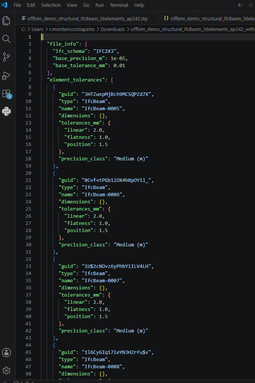Click guid "1l6CyGIq17IeYNJHZrfu$v"
This screenshot has width=255, height=383.
tap(116, 352)
